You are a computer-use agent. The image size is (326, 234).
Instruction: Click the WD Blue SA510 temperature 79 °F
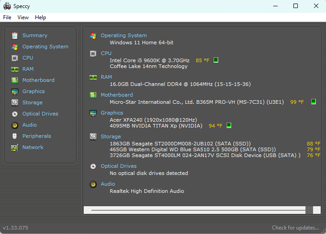[x=313, y=149]
